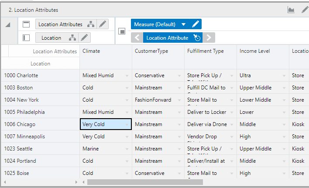Click Vendor Drop cell for Minneapolis
The width and height of the screenshot is (309, 188).
tap(210, 137)
